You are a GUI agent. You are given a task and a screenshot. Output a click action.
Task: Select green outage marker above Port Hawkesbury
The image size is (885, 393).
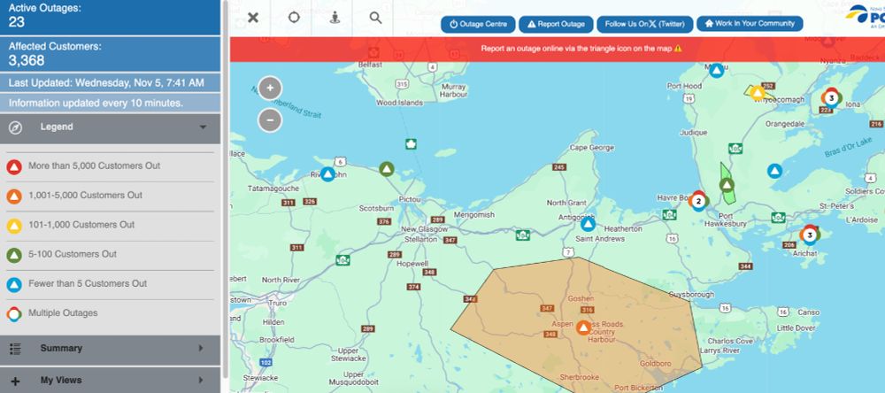727,185
